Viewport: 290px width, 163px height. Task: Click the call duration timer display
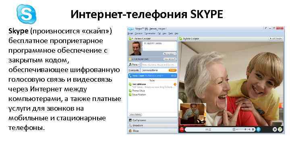[208, 130]
